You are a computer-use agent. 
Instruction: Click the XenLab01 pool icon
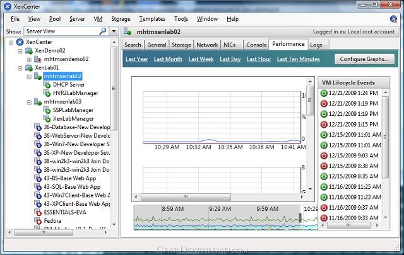click(x=29, y=67)
